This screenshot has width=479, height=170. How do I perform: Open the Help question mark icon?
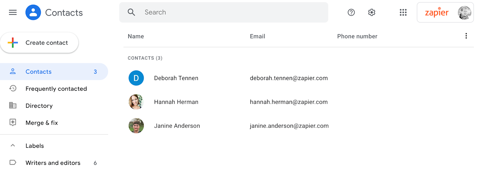pyautogui.click(x=351, y=12)
